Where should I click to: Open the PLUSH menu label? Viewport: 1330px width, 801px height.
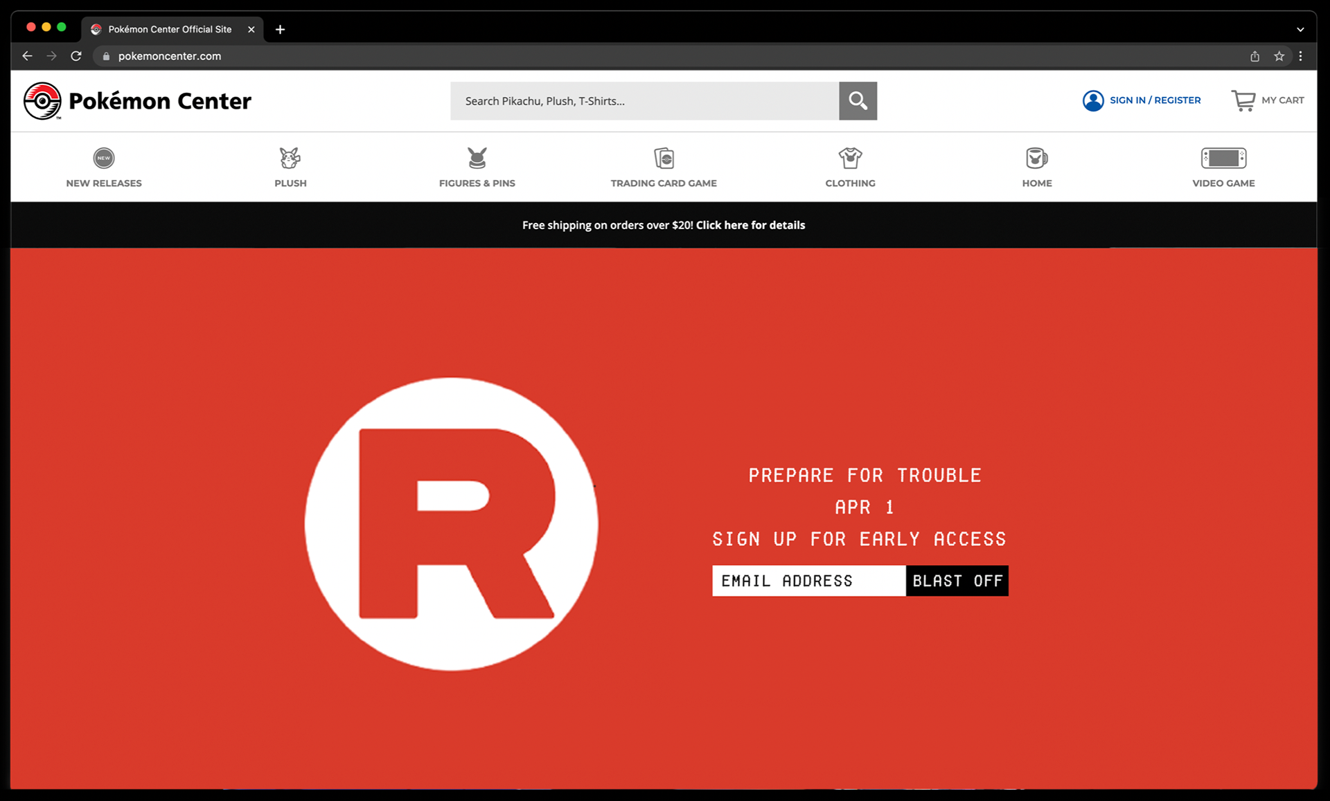[290, 183]
